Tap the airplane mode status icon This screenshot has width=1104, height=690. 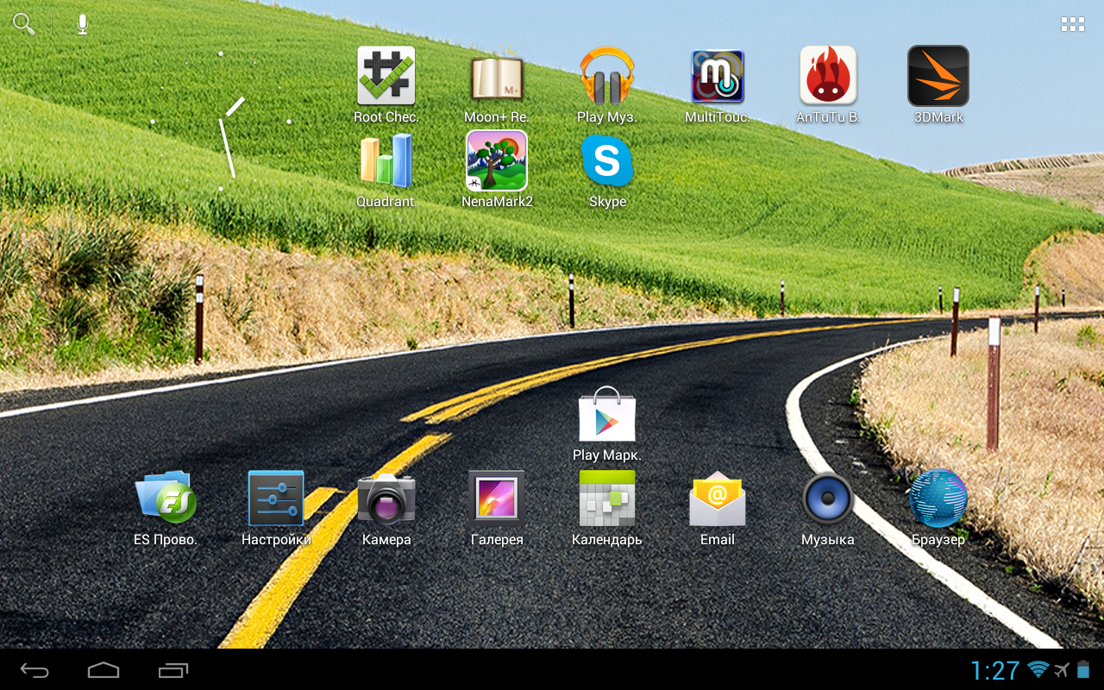1062,670
